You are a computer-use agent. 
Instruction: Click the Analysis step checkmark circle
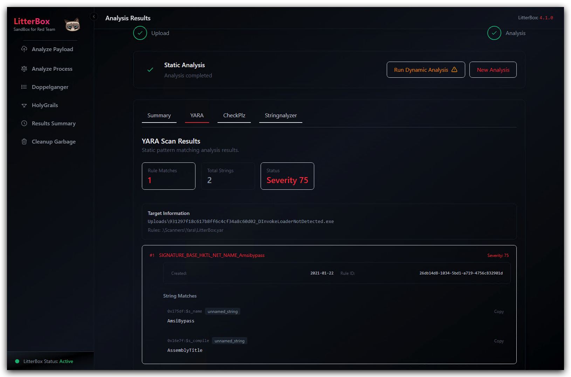coord(494,33)
